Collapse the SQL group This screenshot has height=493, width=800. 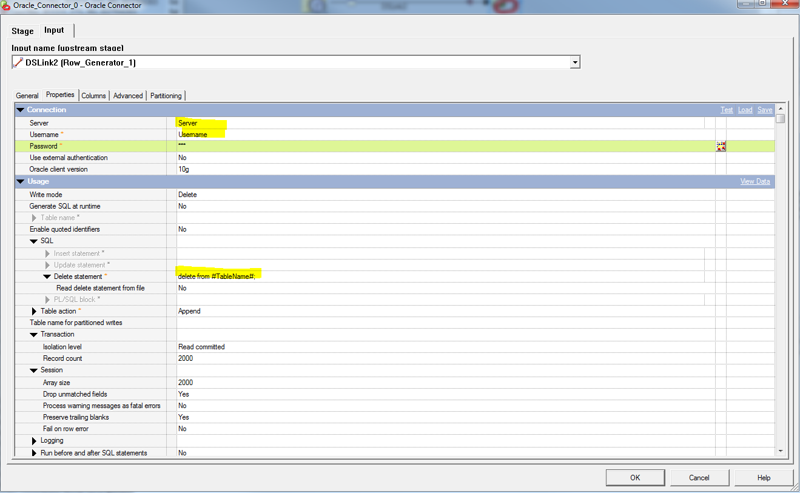(x=34, y=241)
